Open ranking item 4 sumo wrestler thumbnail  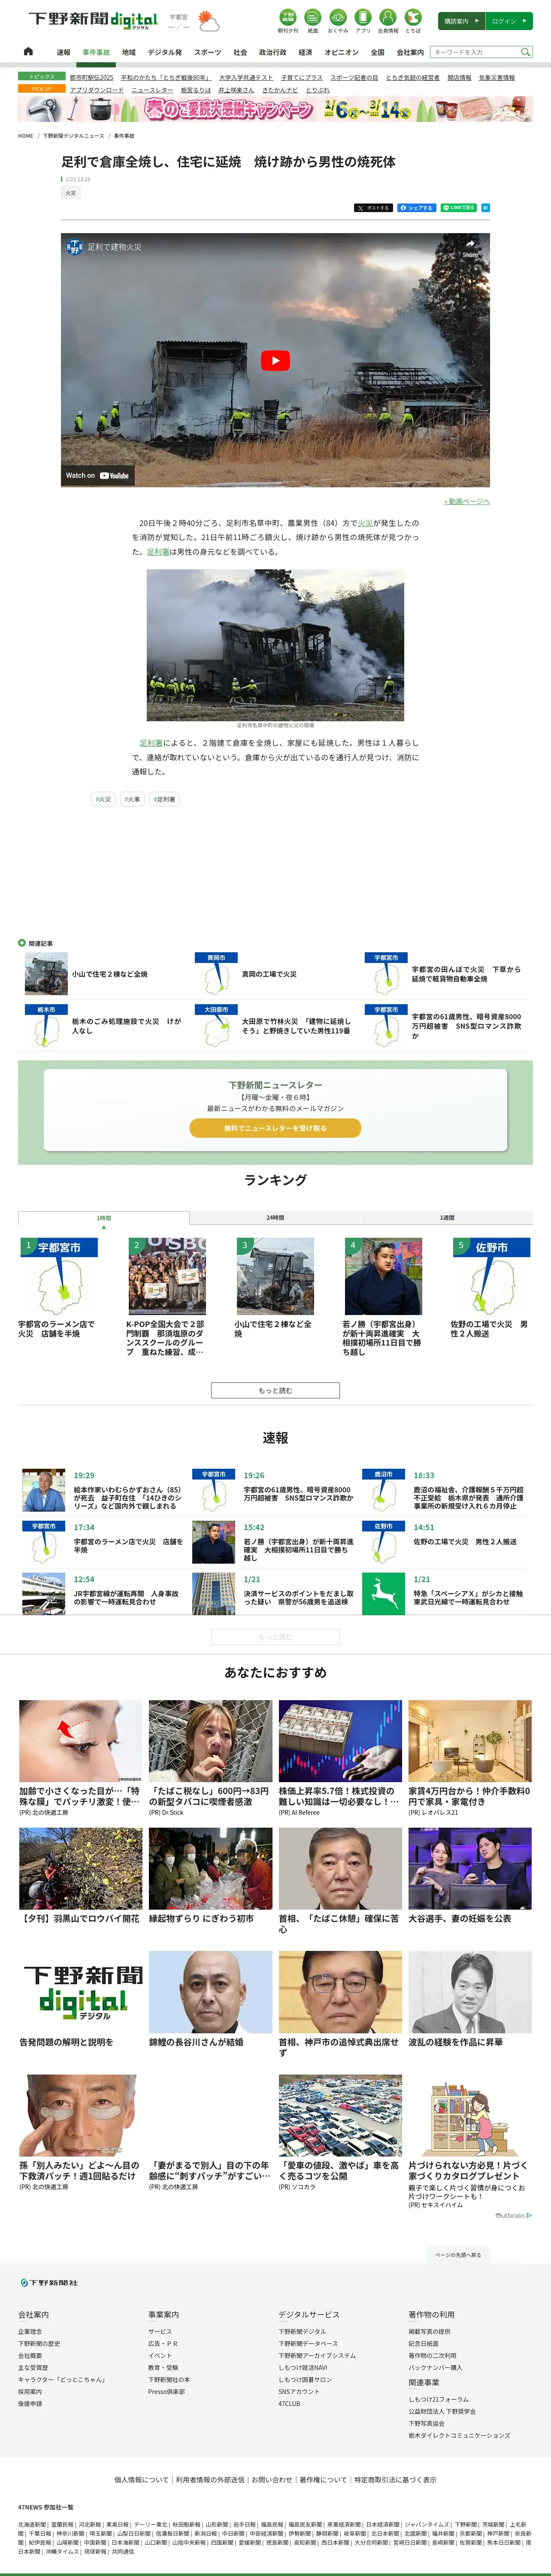[383, 1277]
